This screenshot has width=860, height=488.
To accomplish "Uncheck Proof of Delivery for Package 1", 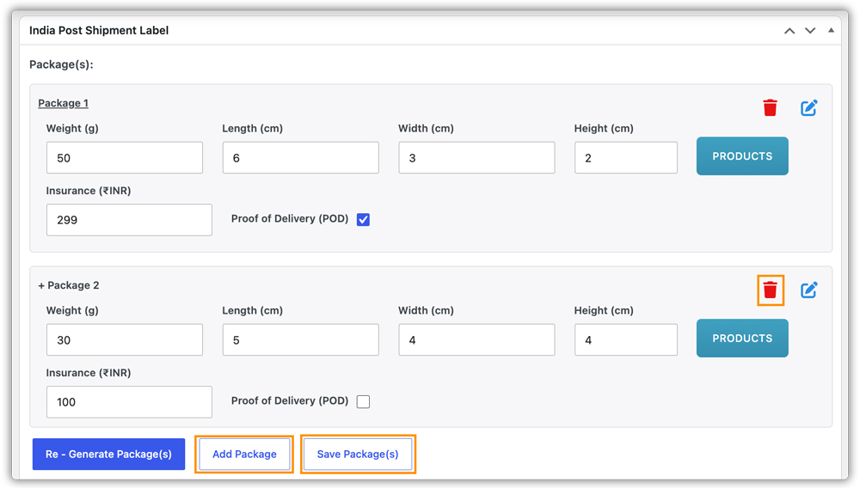I will 363,220.
